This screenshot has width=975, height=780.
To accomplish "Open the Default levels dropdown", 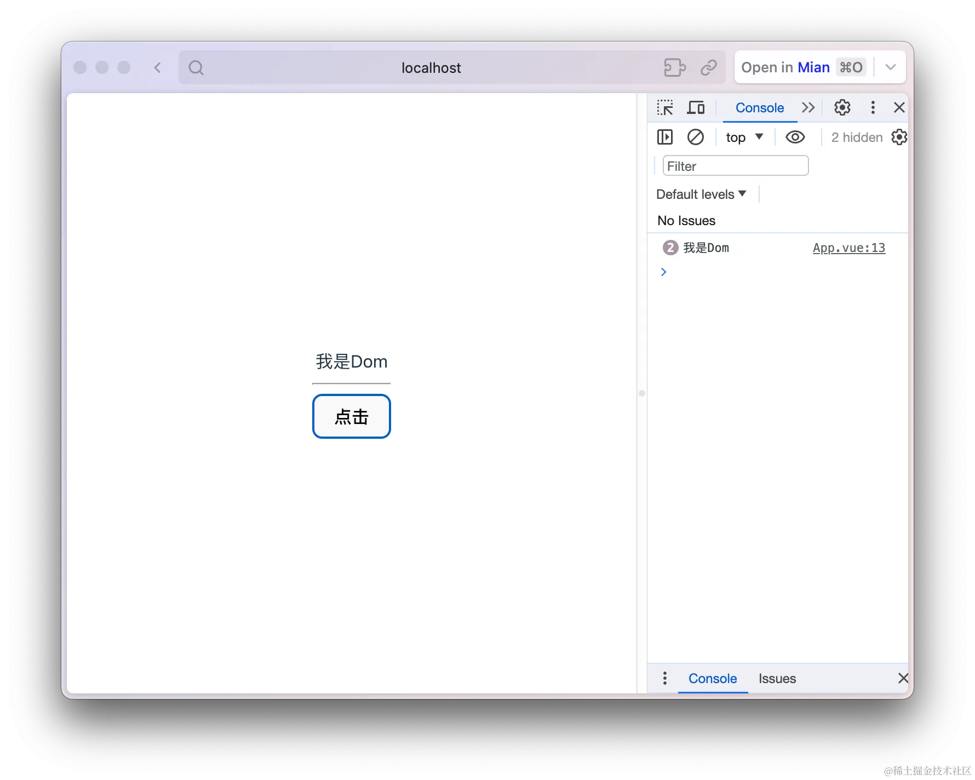I will (x=701, y=194).
